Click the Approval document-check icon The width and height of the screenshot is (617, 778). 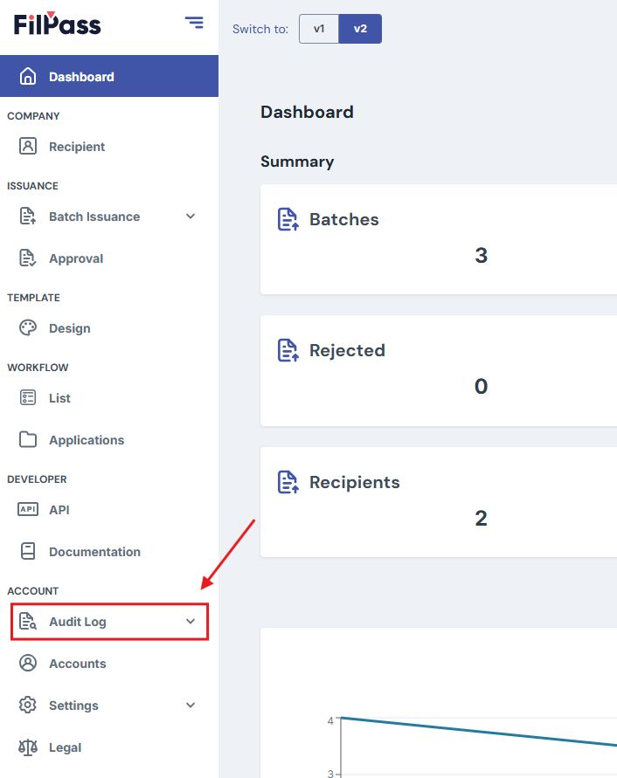pyautogui.click(x=28, y=258)
